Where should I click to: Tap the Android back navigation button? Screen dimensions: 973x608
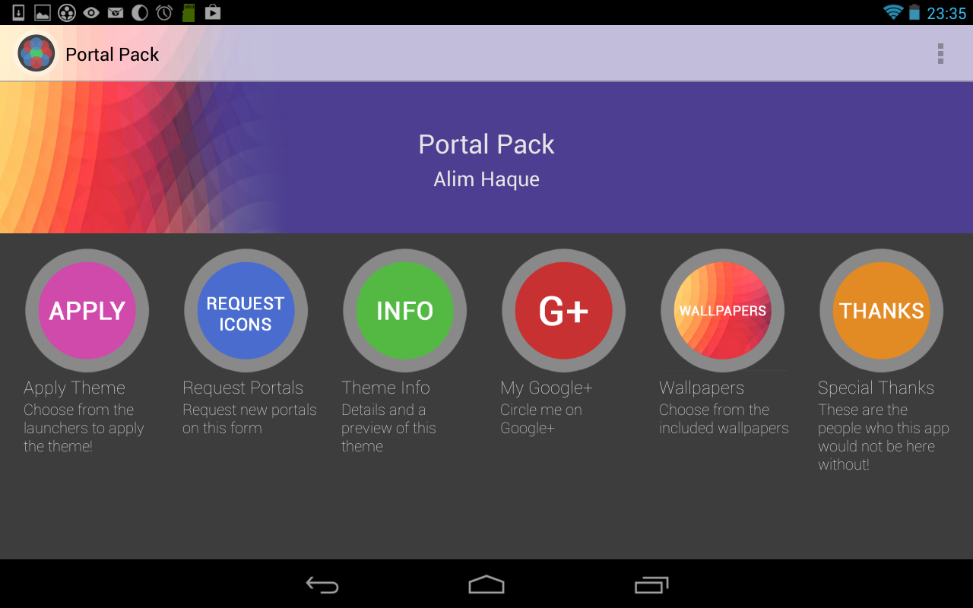[x=322, y=584]
